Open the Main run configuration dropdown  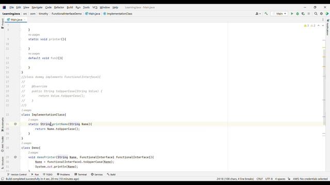[x=279, y=14]
